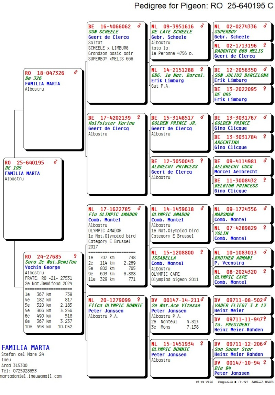Select the SON SCHEELE pigeon name

[x=103, y=32]
